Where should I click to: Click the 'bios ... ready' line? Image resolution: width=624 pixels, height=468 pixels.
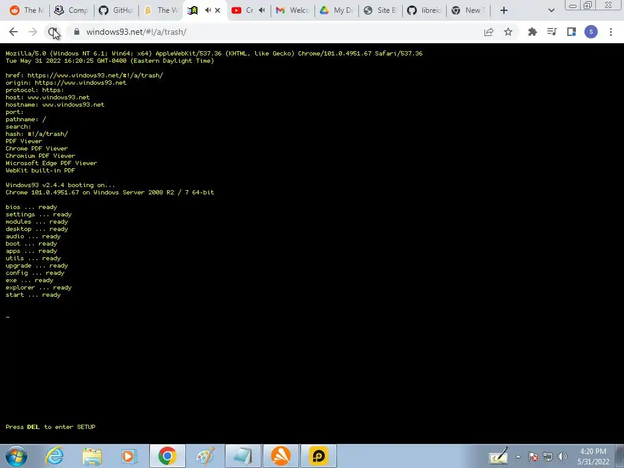click(x=31, y=207)
